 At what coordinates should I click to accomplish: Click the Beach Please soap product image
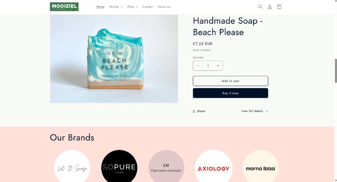(114, 58)
